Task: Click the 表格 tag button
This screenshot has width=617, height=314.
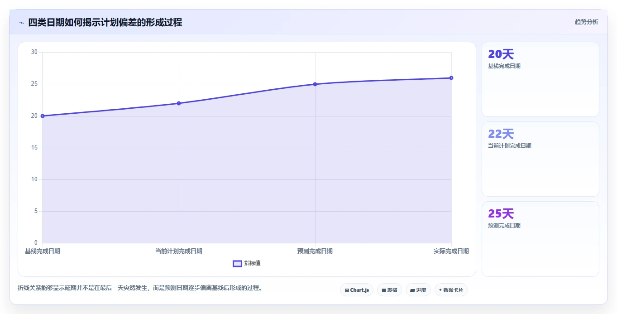Action: click(x=389, y=290)
